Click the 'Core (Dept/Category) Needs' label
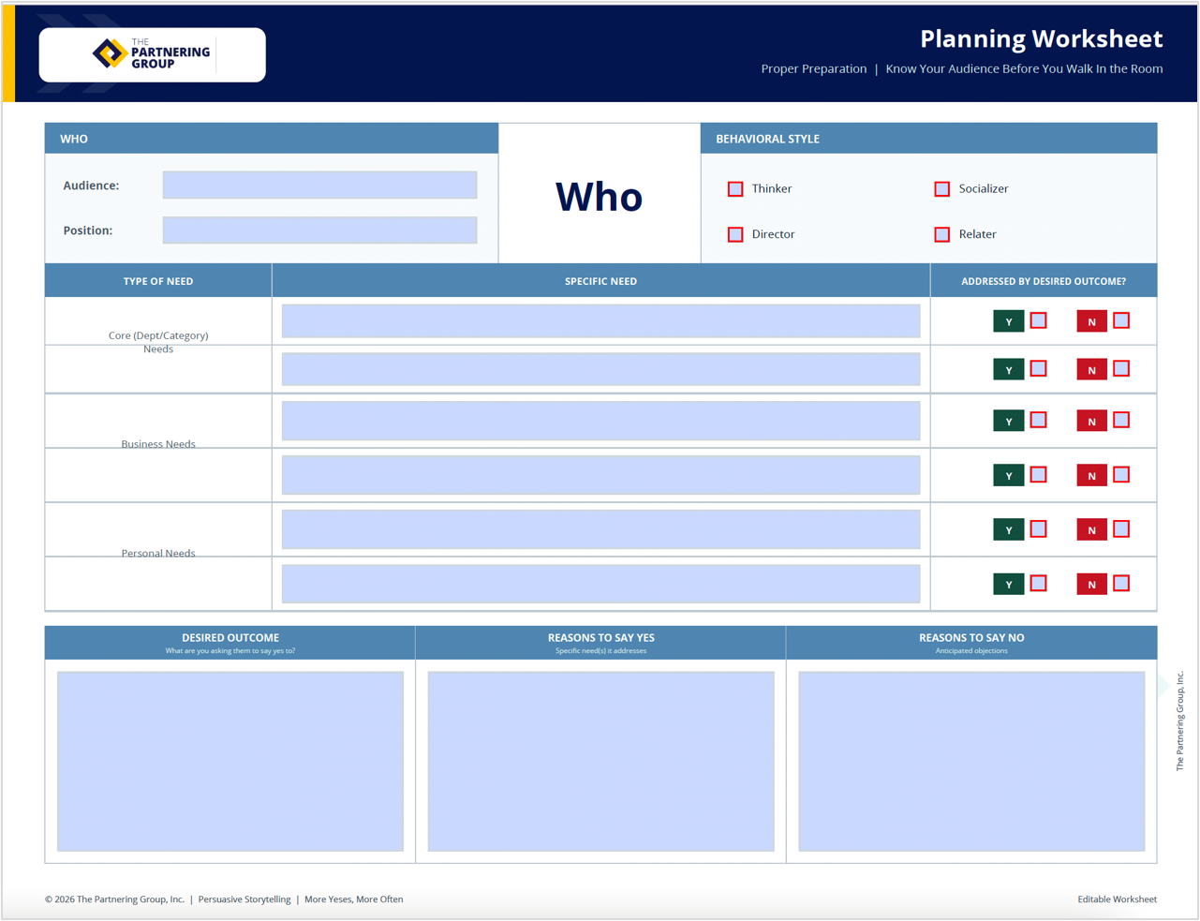Screen dimensions: 1200x921 pos(158,342)
